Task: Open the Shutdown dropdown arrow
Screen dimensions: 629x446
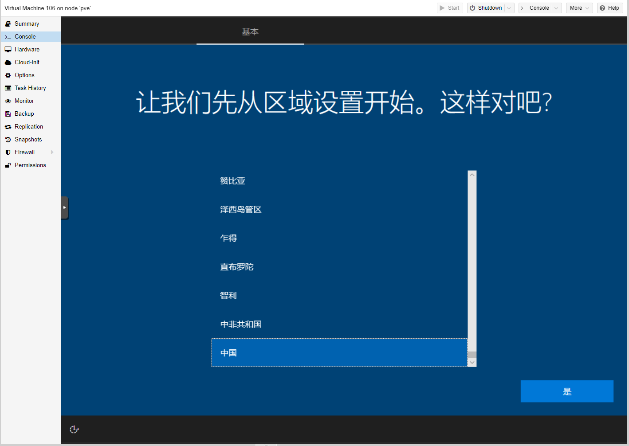Action: click(509, 8)
